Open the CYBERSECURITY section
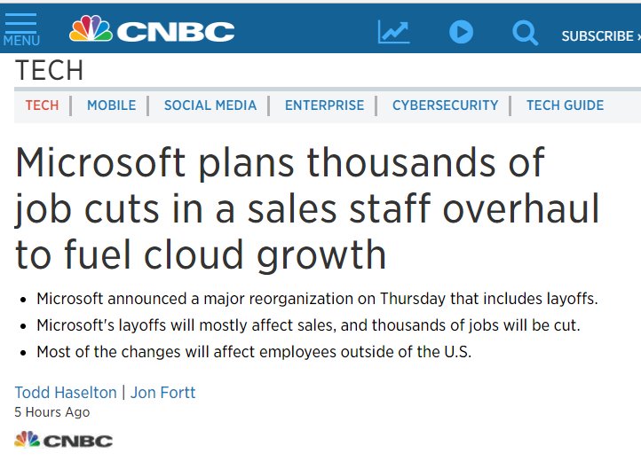This screenshot has height=461, width=641. pyautogui.click(x=445, y=105)
